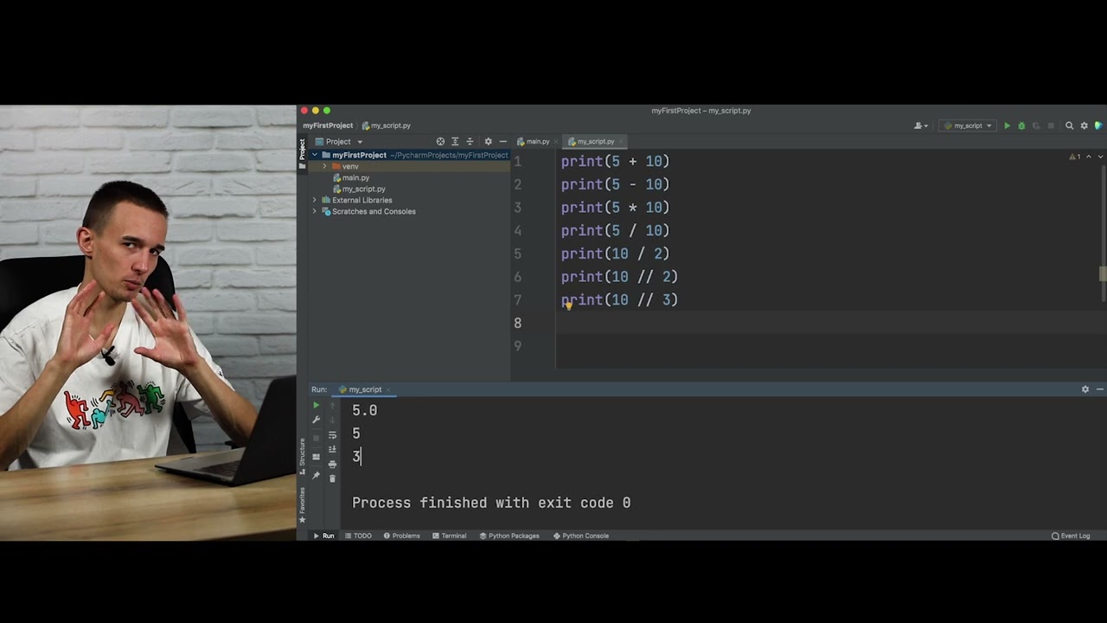Expand Scratches and Consoles node
Screen dimensions: 1107x623
coord(315,211)
